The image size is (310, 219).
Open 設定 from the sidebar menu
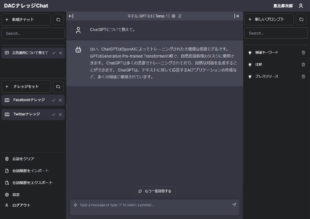tap(16, 194)
